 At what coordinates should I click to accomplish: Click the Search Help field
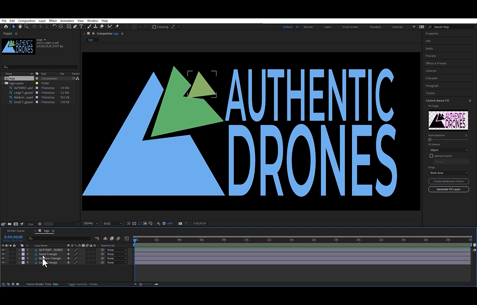click(x=452, y=27)
